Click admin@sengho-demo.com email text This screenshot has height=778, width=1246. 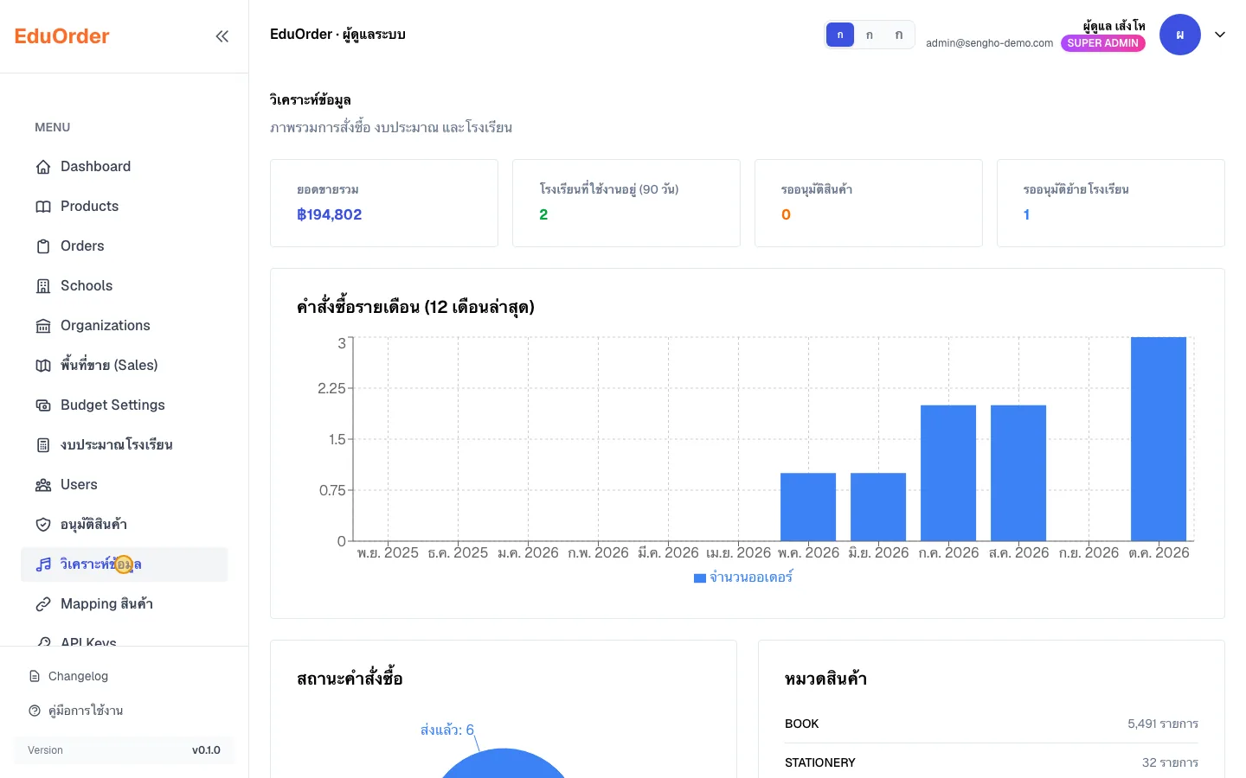pos(990,43)
